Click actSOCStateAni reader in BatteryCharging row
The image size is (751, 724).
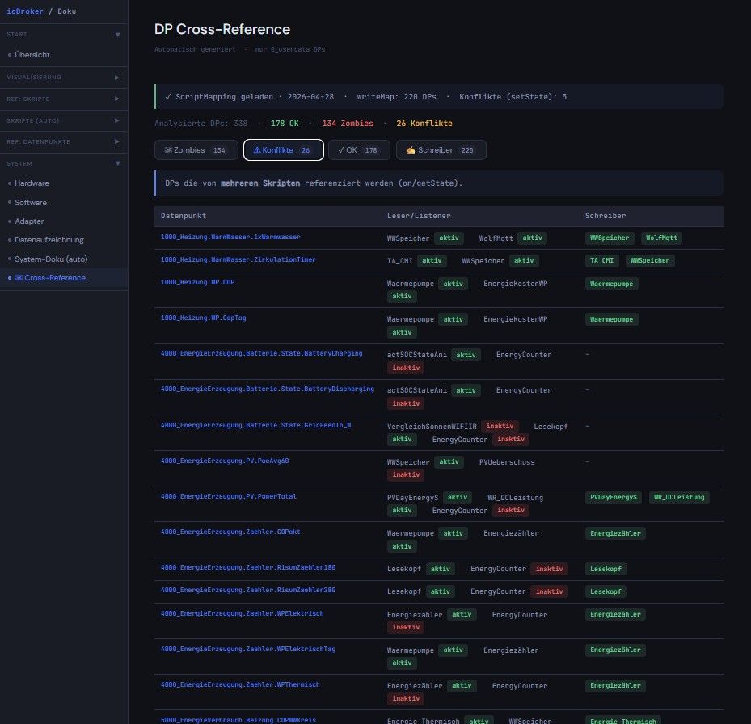416,355
